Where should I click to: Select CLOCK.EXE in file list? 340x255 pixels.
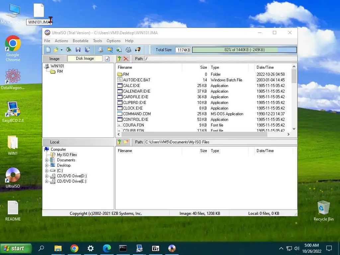coord(133,108)
